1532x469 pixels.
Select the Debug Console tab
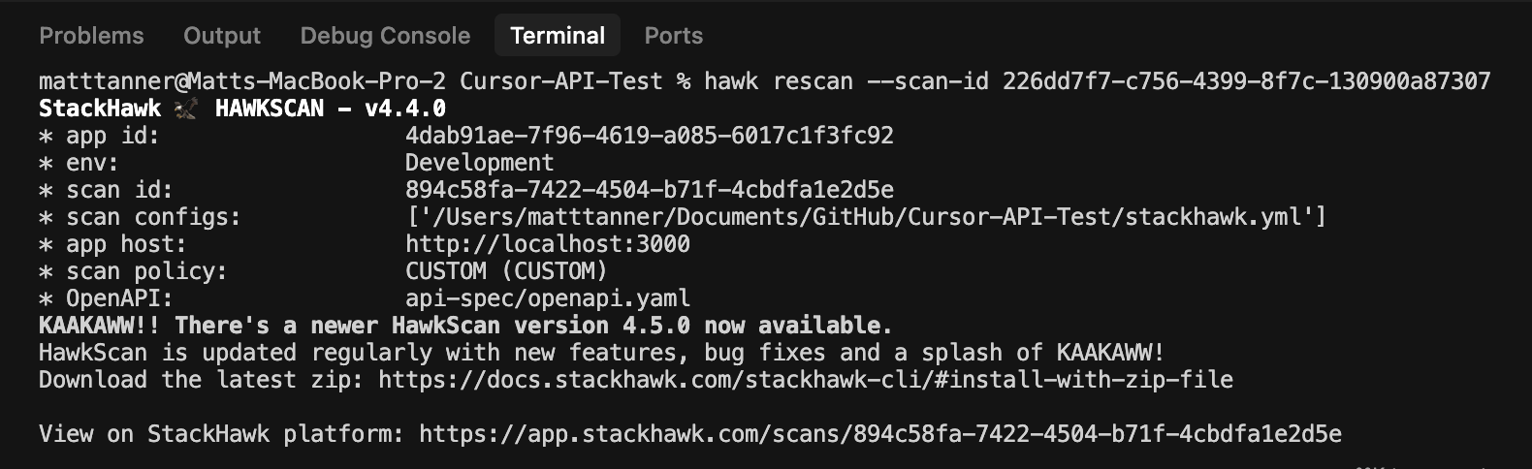pos(385,36)
